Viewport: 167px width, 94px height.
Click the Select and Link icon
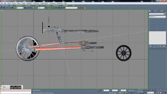pos(7,8)
